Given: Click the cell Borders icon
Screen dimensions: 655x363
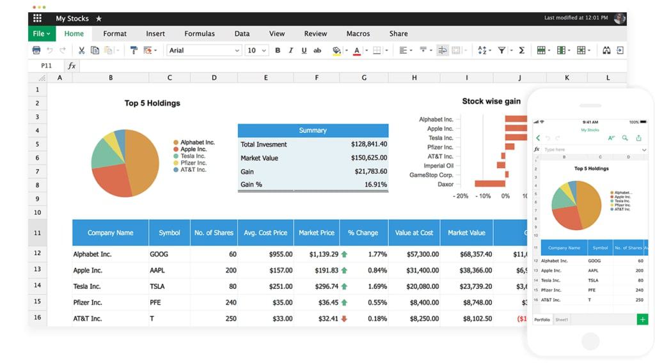Looking at the screenshot, I should point(377,50).
